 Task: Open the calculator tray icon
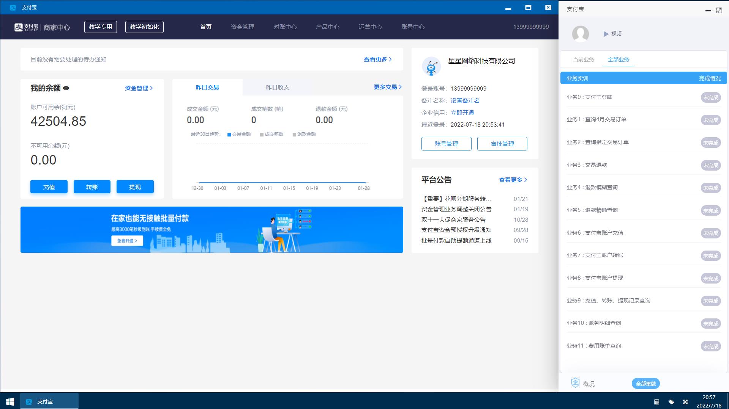pos(656,402)
